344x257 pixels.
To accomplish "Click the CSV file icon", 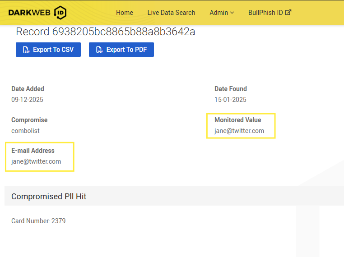I will pos(26,50).
